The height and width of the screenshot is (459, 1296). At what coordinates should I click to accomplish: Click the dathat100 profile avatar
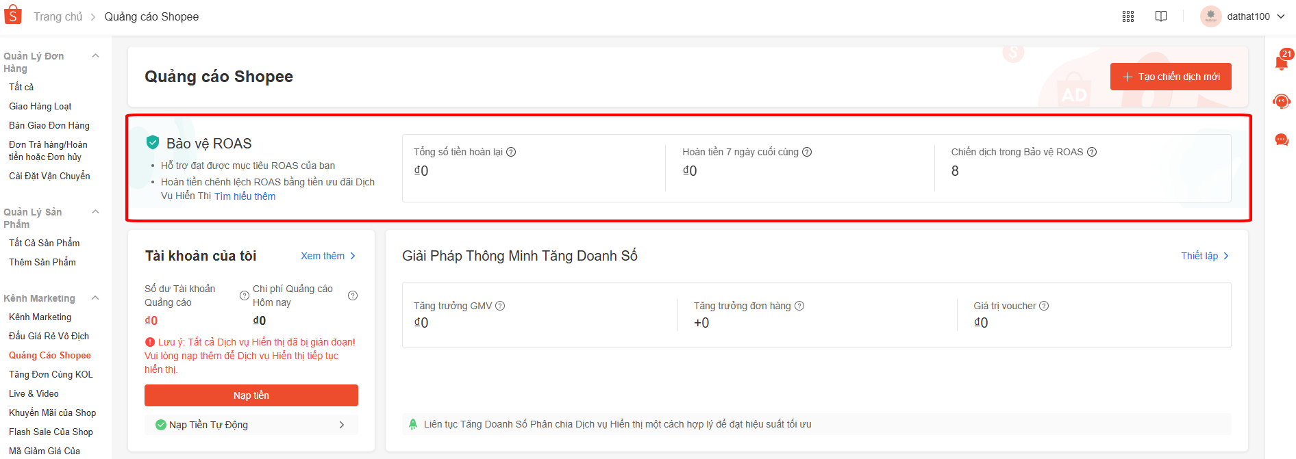(1211, 16)
